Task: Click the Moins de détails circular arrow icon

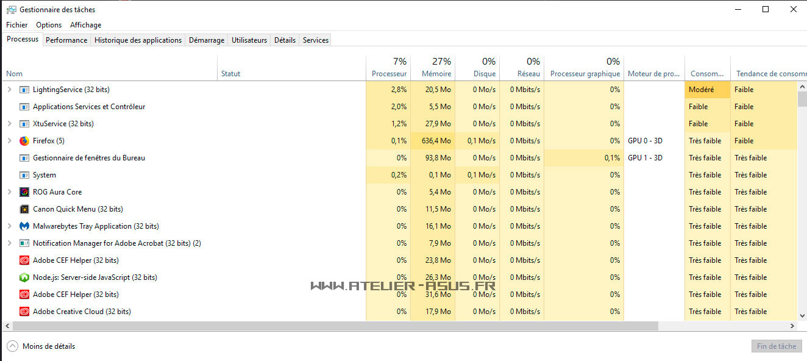Action: pyautogui.click(x=12, y=346)
